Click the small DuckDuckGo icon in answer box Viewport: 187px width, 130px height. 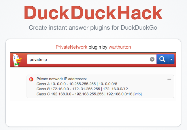(31, 79)
